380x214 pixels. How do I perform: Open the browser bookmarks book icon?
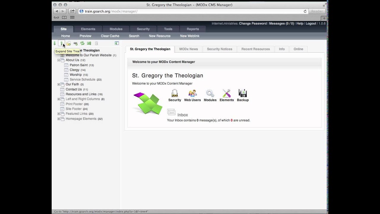64,18
